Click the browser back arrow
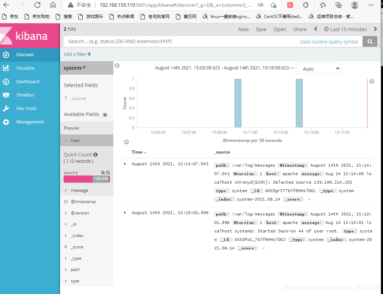This screenshot has height=294, width=383. click(6, 5)
